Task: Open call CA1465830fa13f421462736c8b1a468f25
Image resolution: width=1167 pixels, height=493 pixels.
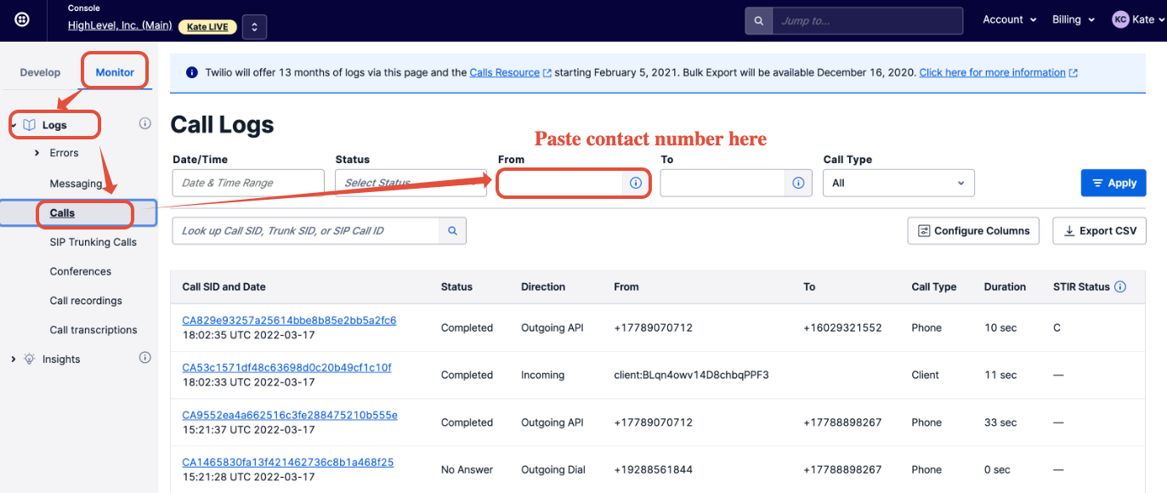Action: coord(287,462)
